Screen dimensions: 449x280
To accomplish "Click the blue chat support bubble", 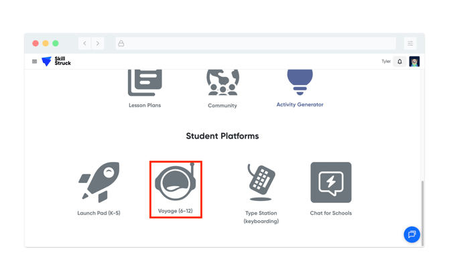I will point(411,234).
